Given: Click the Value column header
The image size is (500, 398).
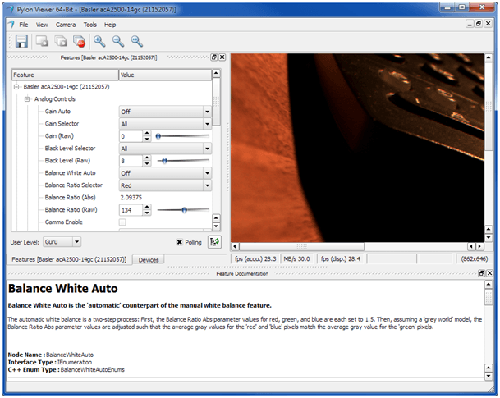Looking at the screenshot, I should pyautogui.click(x=165, y=75).
